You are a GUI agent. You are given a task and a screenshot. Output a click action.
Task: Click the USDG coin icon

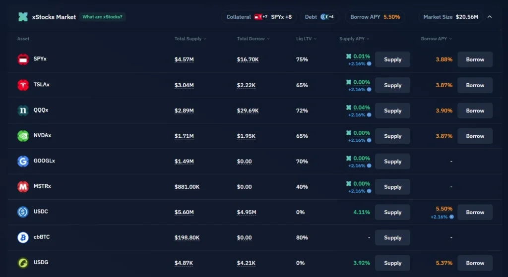coord(23,263)
